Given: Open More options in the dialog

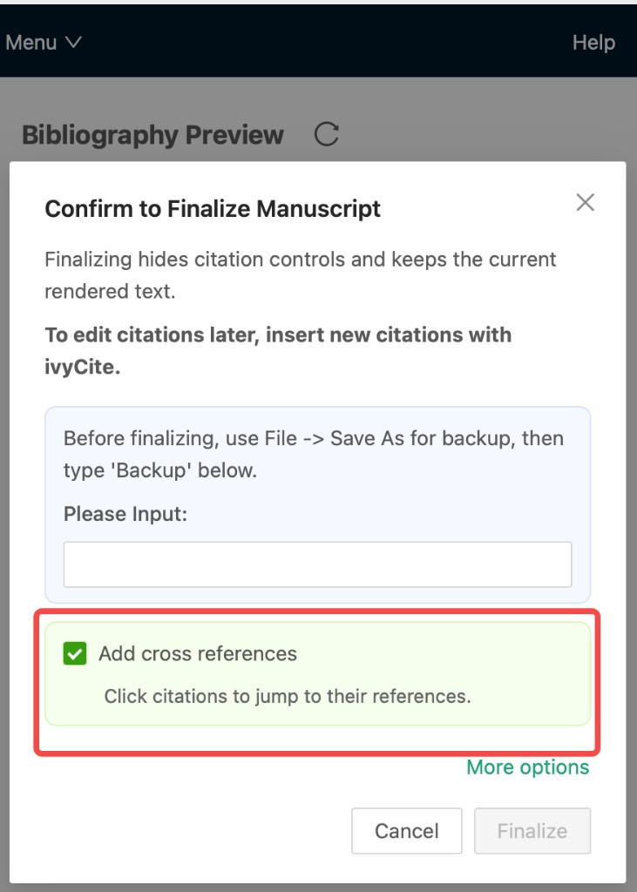Looking at the screenshot, I should point(527,767).
